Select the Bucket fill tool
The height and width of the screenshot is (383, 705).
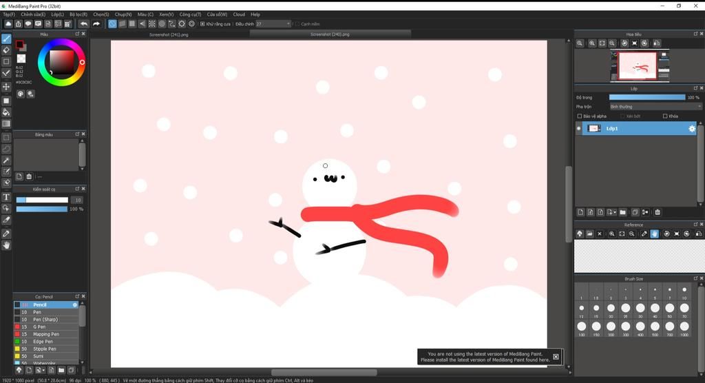coord(6,112)
